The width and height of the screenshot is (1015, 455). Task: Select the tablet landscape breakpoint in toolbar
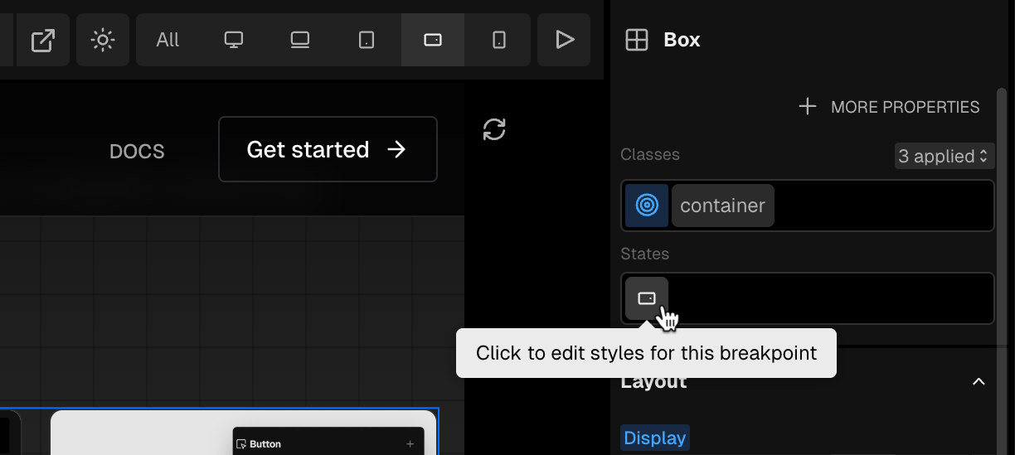(433, 40)
